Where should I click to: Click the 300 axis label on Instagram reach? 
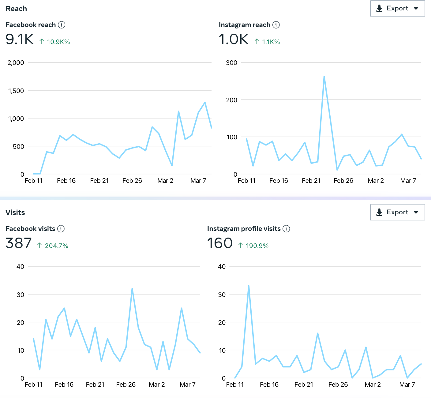(x=232, y=63)
